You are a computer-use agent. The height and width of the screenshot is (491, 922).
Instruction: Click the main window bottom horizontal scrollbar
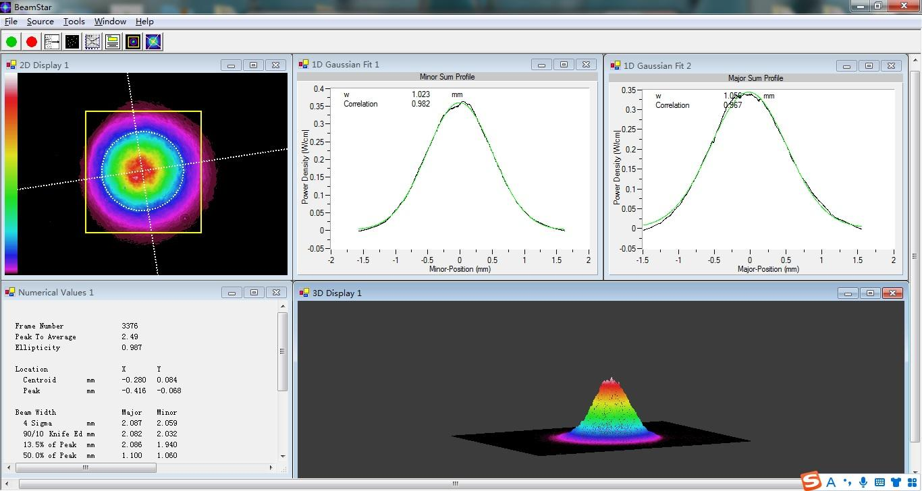455,484
